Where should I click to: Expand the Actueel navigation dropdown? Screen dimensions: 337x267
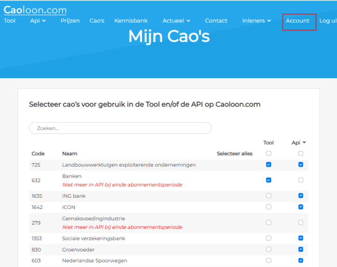(x=176, y=21)
